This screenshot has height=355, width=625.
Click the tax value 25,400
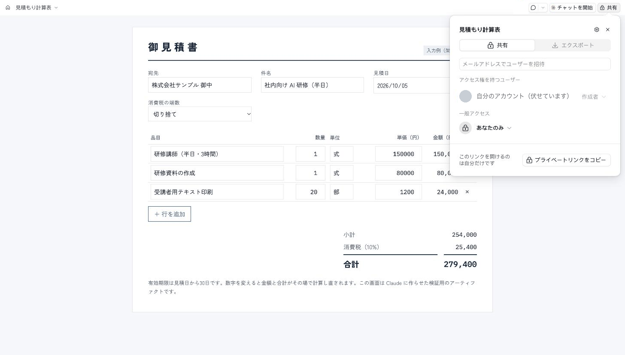pyautogui.click(x=466, y=247)
